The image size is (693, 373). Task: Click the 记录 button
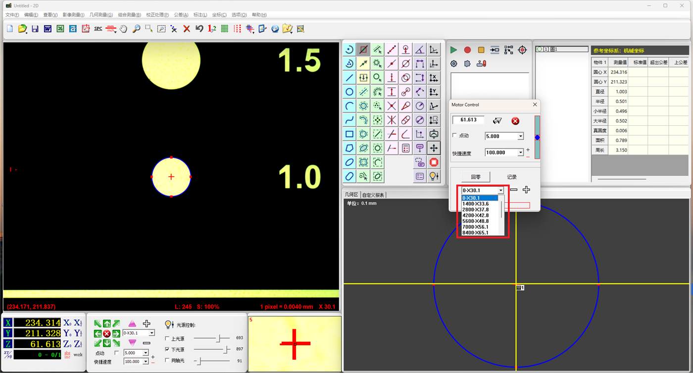pyautogui.click(x=512, y=177)
